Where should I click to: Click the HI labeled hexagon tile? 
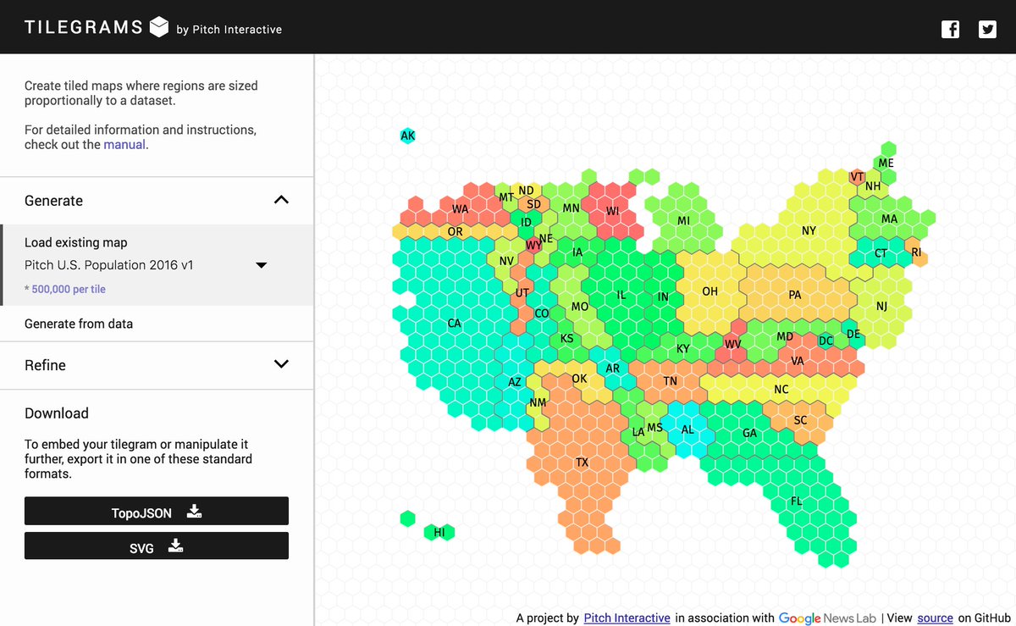point(439,533)
